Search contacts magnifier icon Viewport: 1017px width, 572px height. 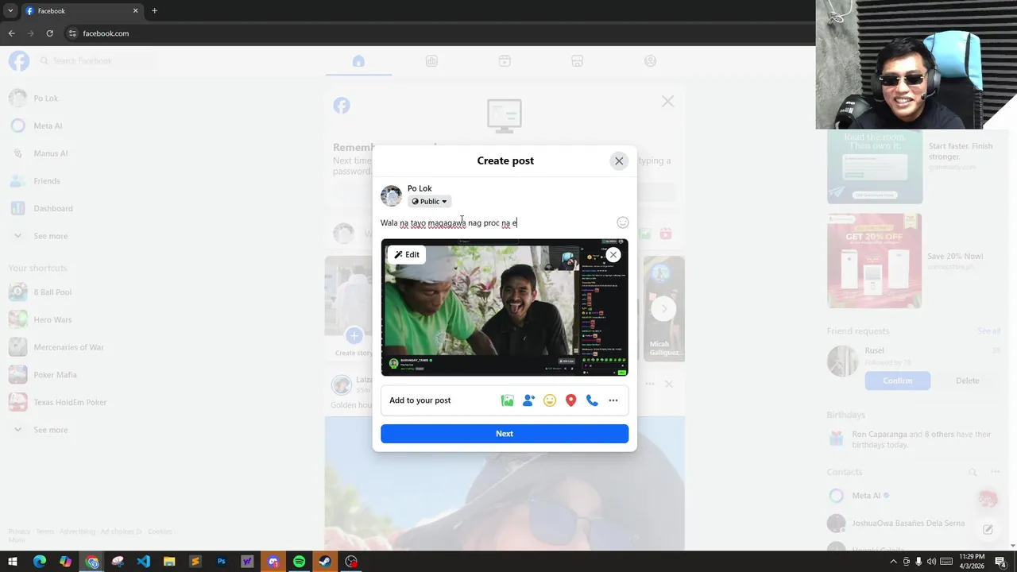click(x=973, y=472)
